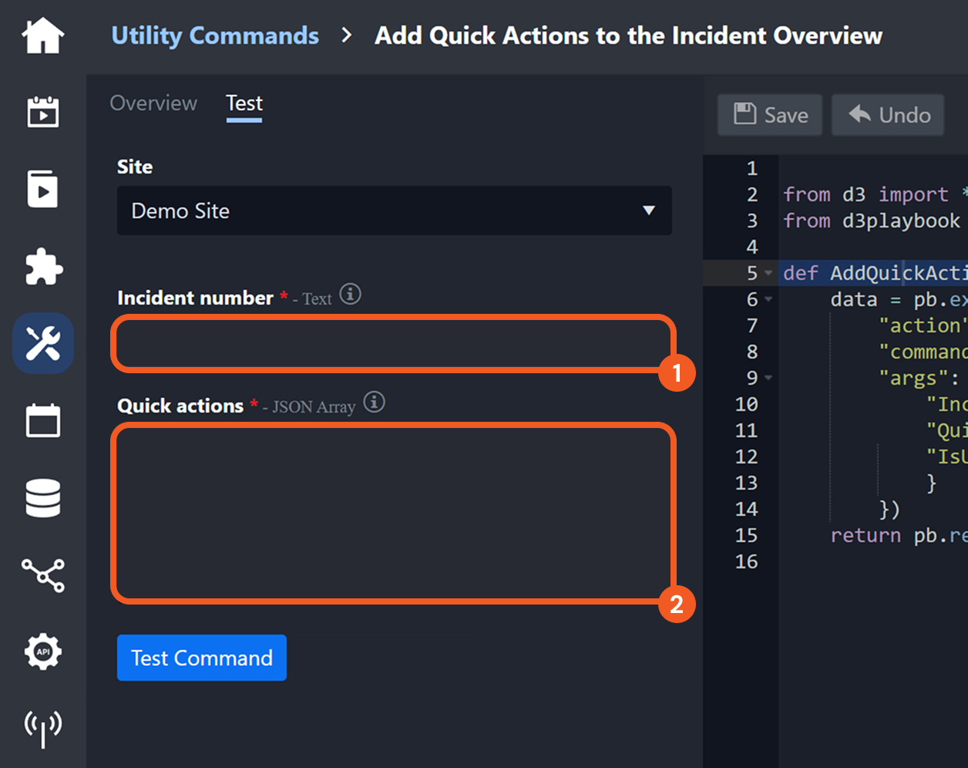Click info icon beside Incident number
Image resolution: width=968 pixels, height=768 pixels.
pos(351,295)
